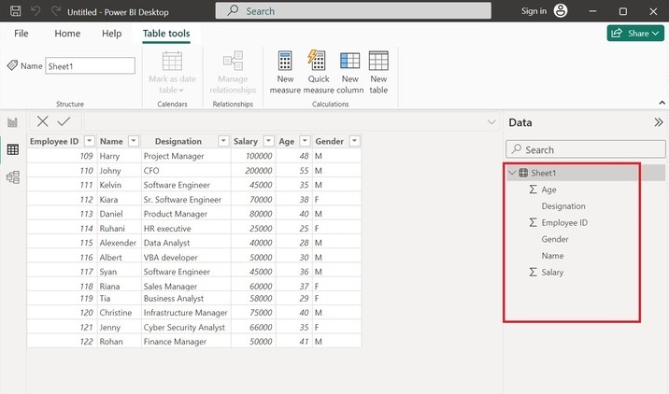Add a New column
The width and height of the screenshot is (669, 394).
[x=349, y=72]
